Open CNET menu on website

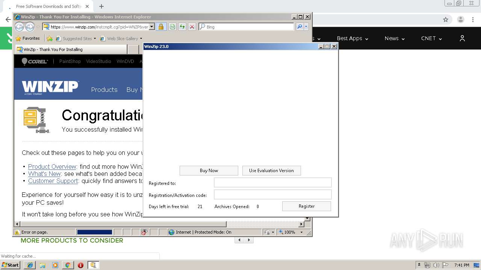(431, 38)
